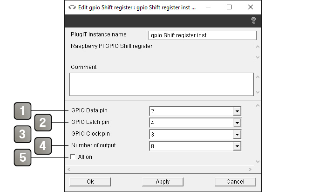Click inside the Comment text area

click(x=161, y=84)
